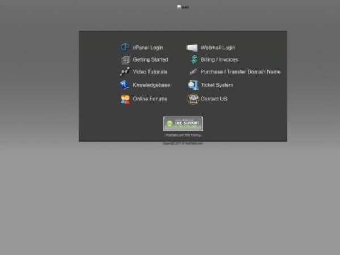
Task: Open Purchase / Transfer Domain Name link
Action: [x=240, y=72]
